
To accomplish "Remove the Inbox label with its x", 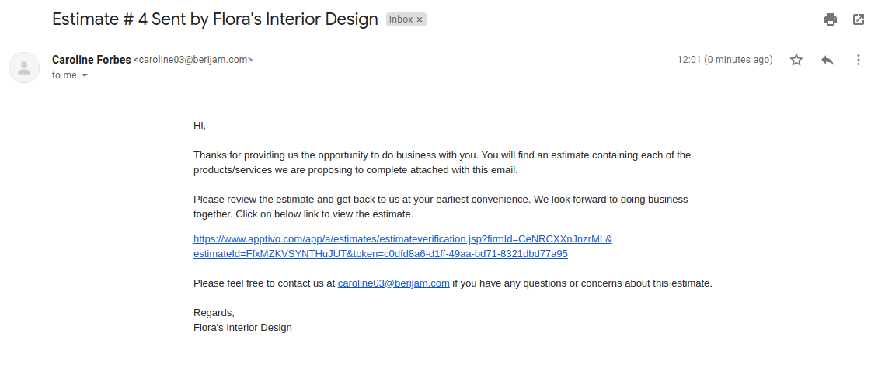I will [x=420, y=19].
